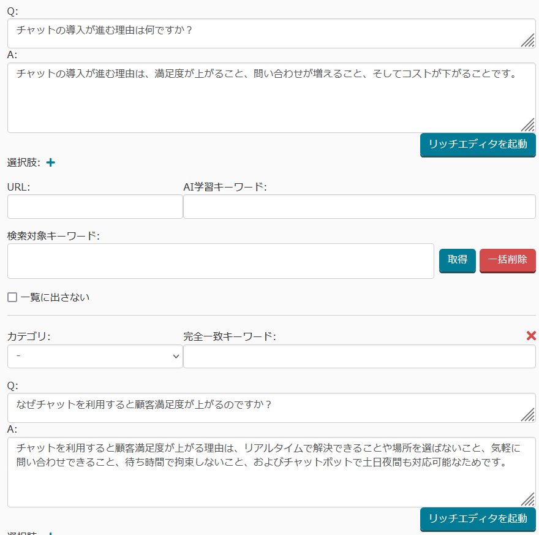This screenshot has height=535, width=539.
Task: Launch リッチエディタを起動 under the first answer
Action: (478, 145)
